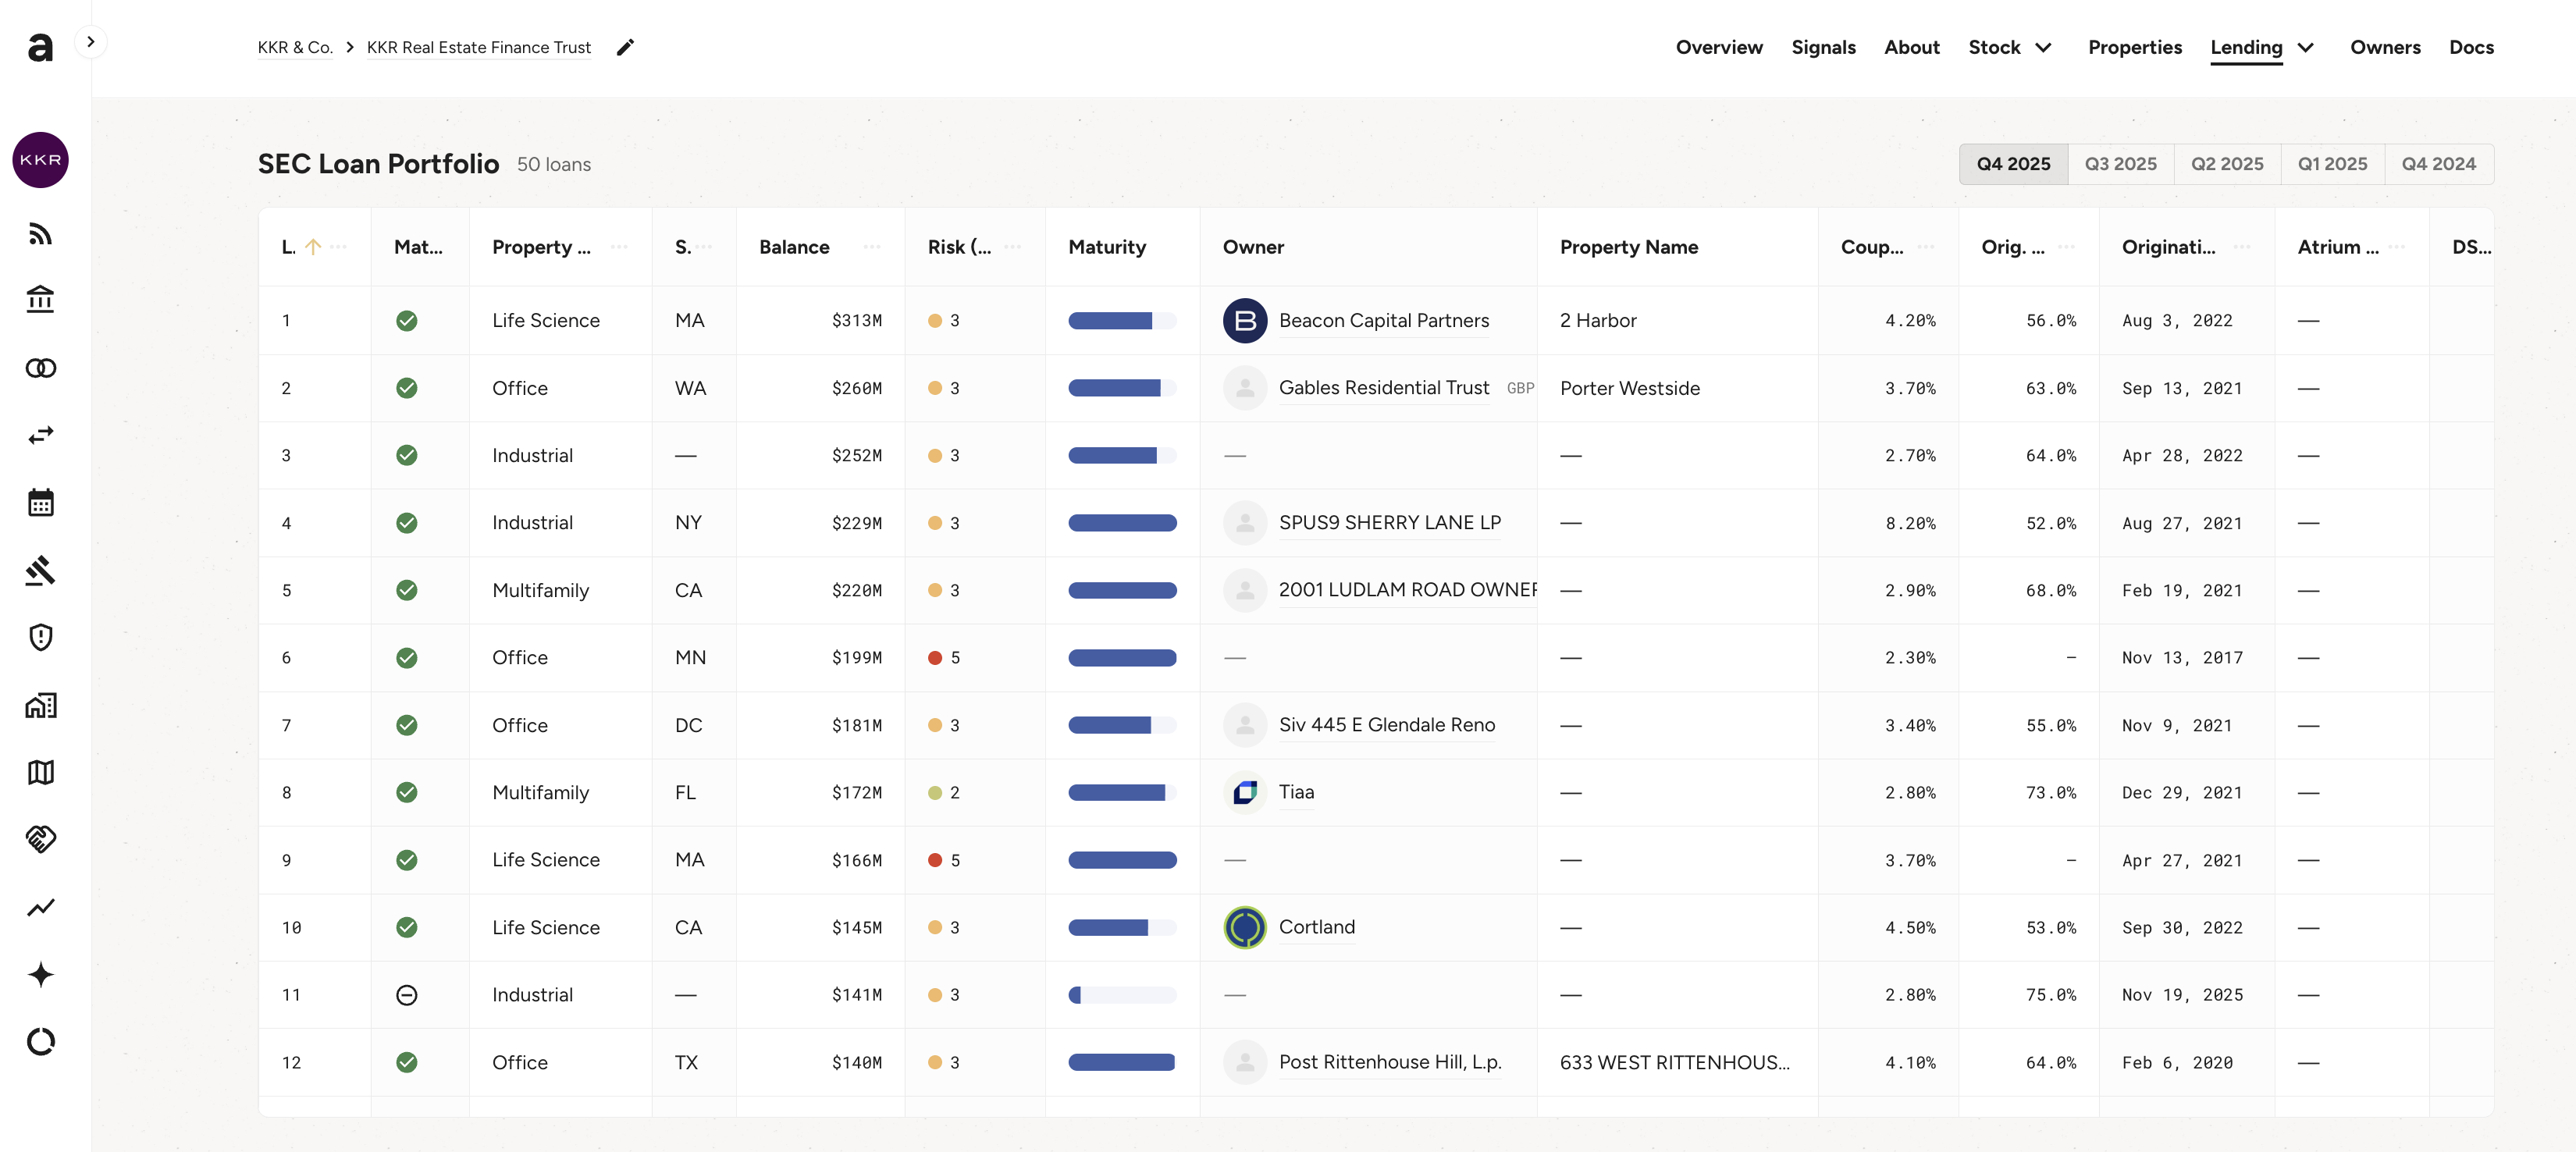Open the Coupon column options menu
2576x1152 pixels.
1926,247
